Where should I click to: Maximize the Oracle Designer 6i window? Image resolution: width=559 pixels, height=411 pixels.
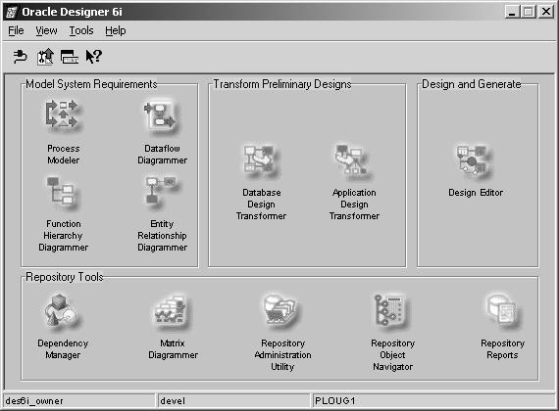pos(528,12)
